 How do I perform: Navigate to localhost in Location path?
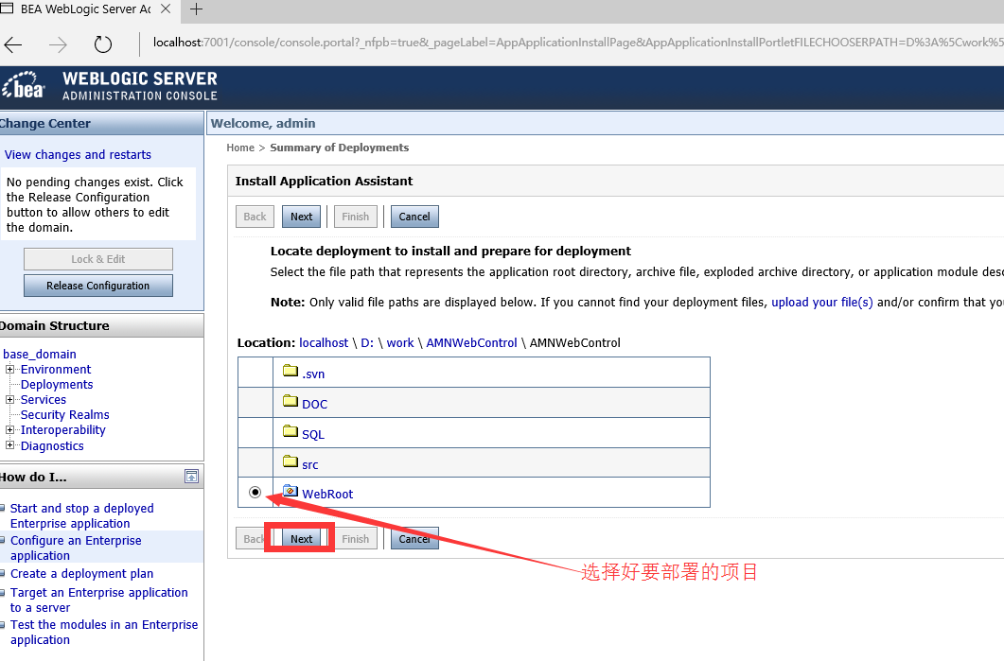324,343
